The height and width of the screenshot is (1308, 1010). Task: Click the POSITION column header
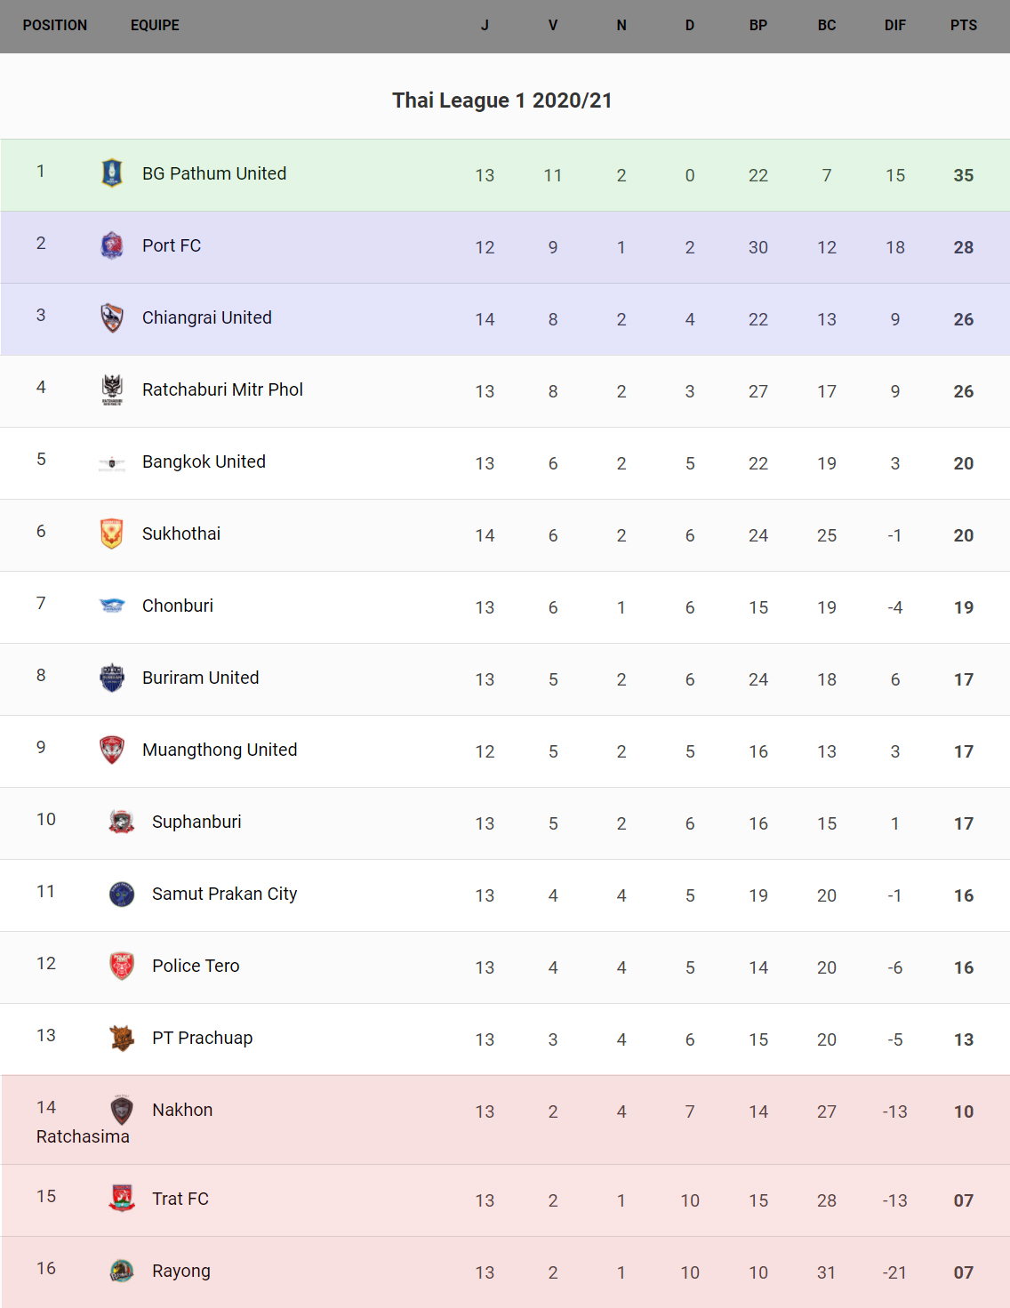pos(55,26)
